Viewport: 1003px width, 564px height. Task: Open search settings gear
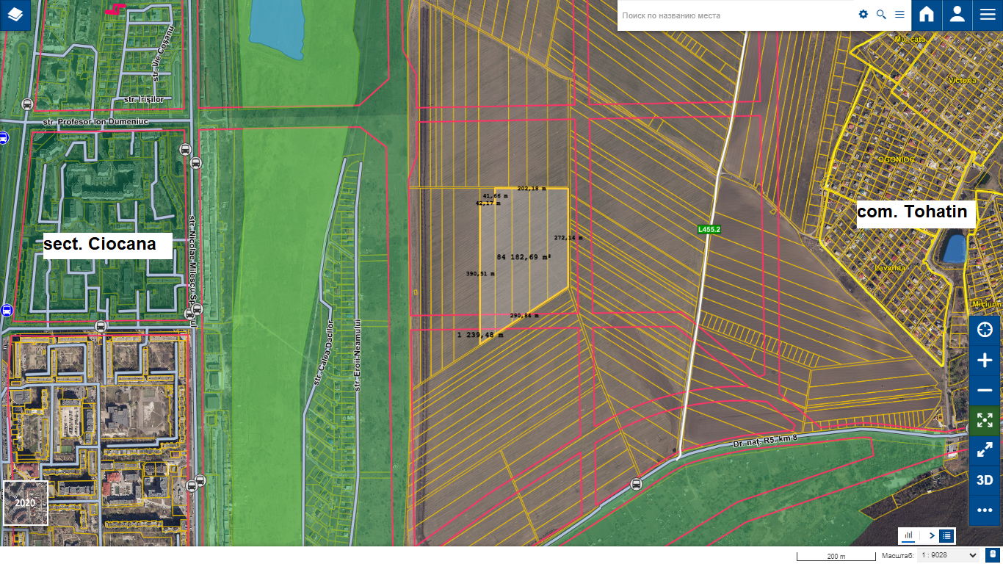(863, 15)
